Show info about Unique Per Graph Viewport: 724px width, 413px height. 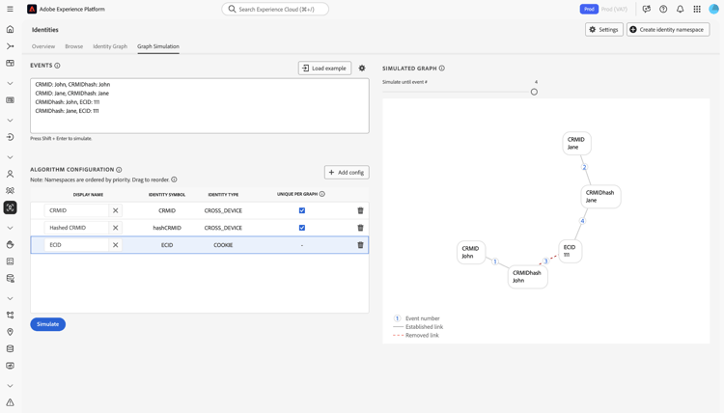point(322,194)
